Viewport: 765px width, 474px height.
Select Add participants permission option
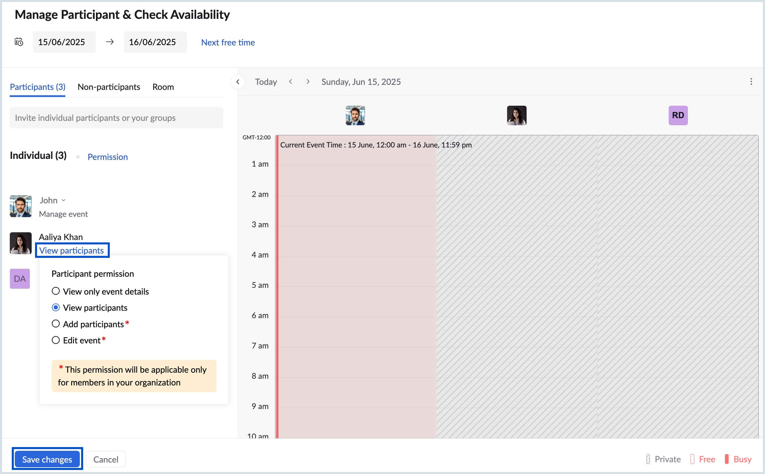pos(56,324)
